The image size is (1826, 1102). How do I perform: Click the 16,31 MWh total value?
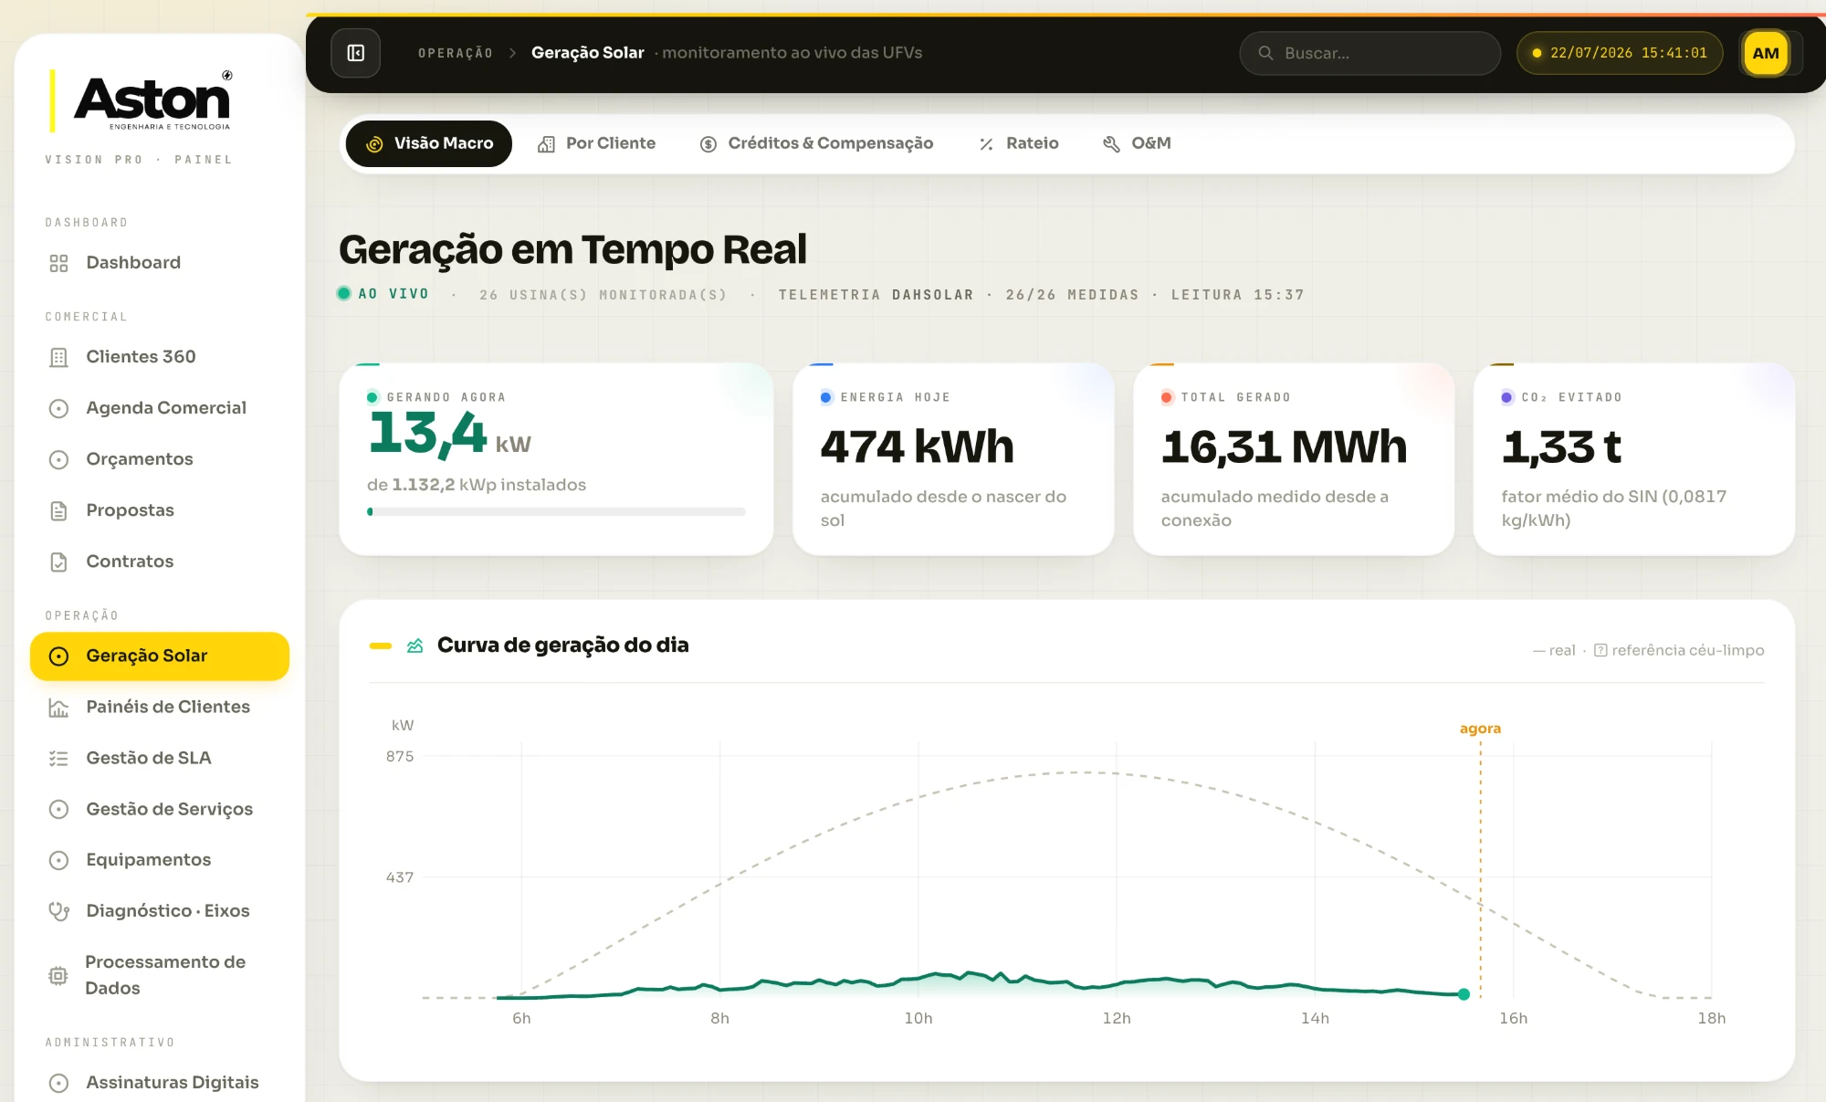1284,447
